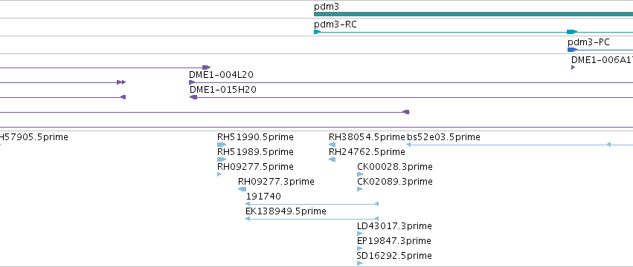Click the SD16292.5prime arrow glyph
The image size is (633, 267).
pyautogui.click(x=360, y=263)
